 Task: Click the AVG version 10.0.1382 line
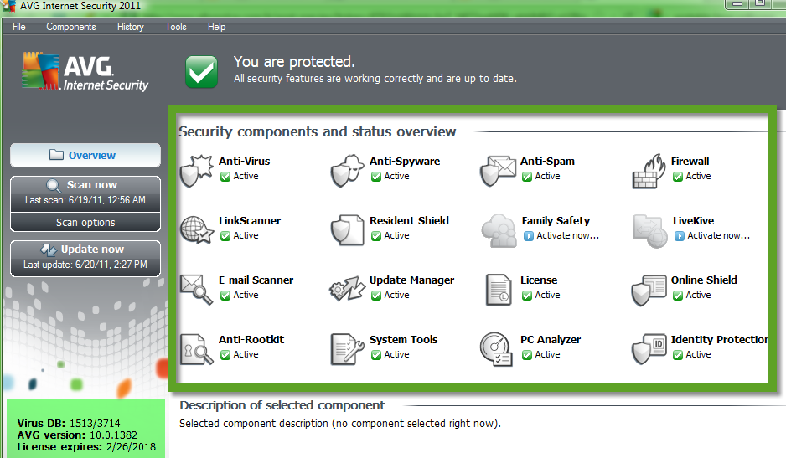tap(77, 435)
